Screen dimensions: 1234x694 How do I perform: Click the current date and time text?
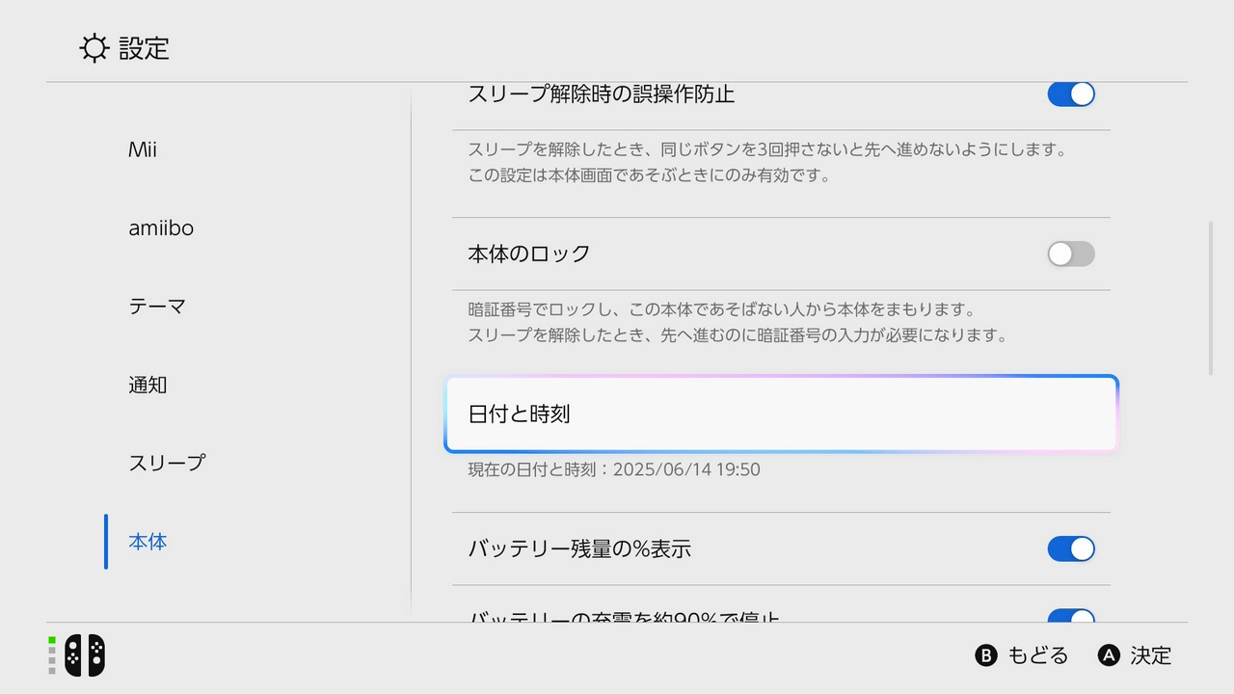coord(611,469)
